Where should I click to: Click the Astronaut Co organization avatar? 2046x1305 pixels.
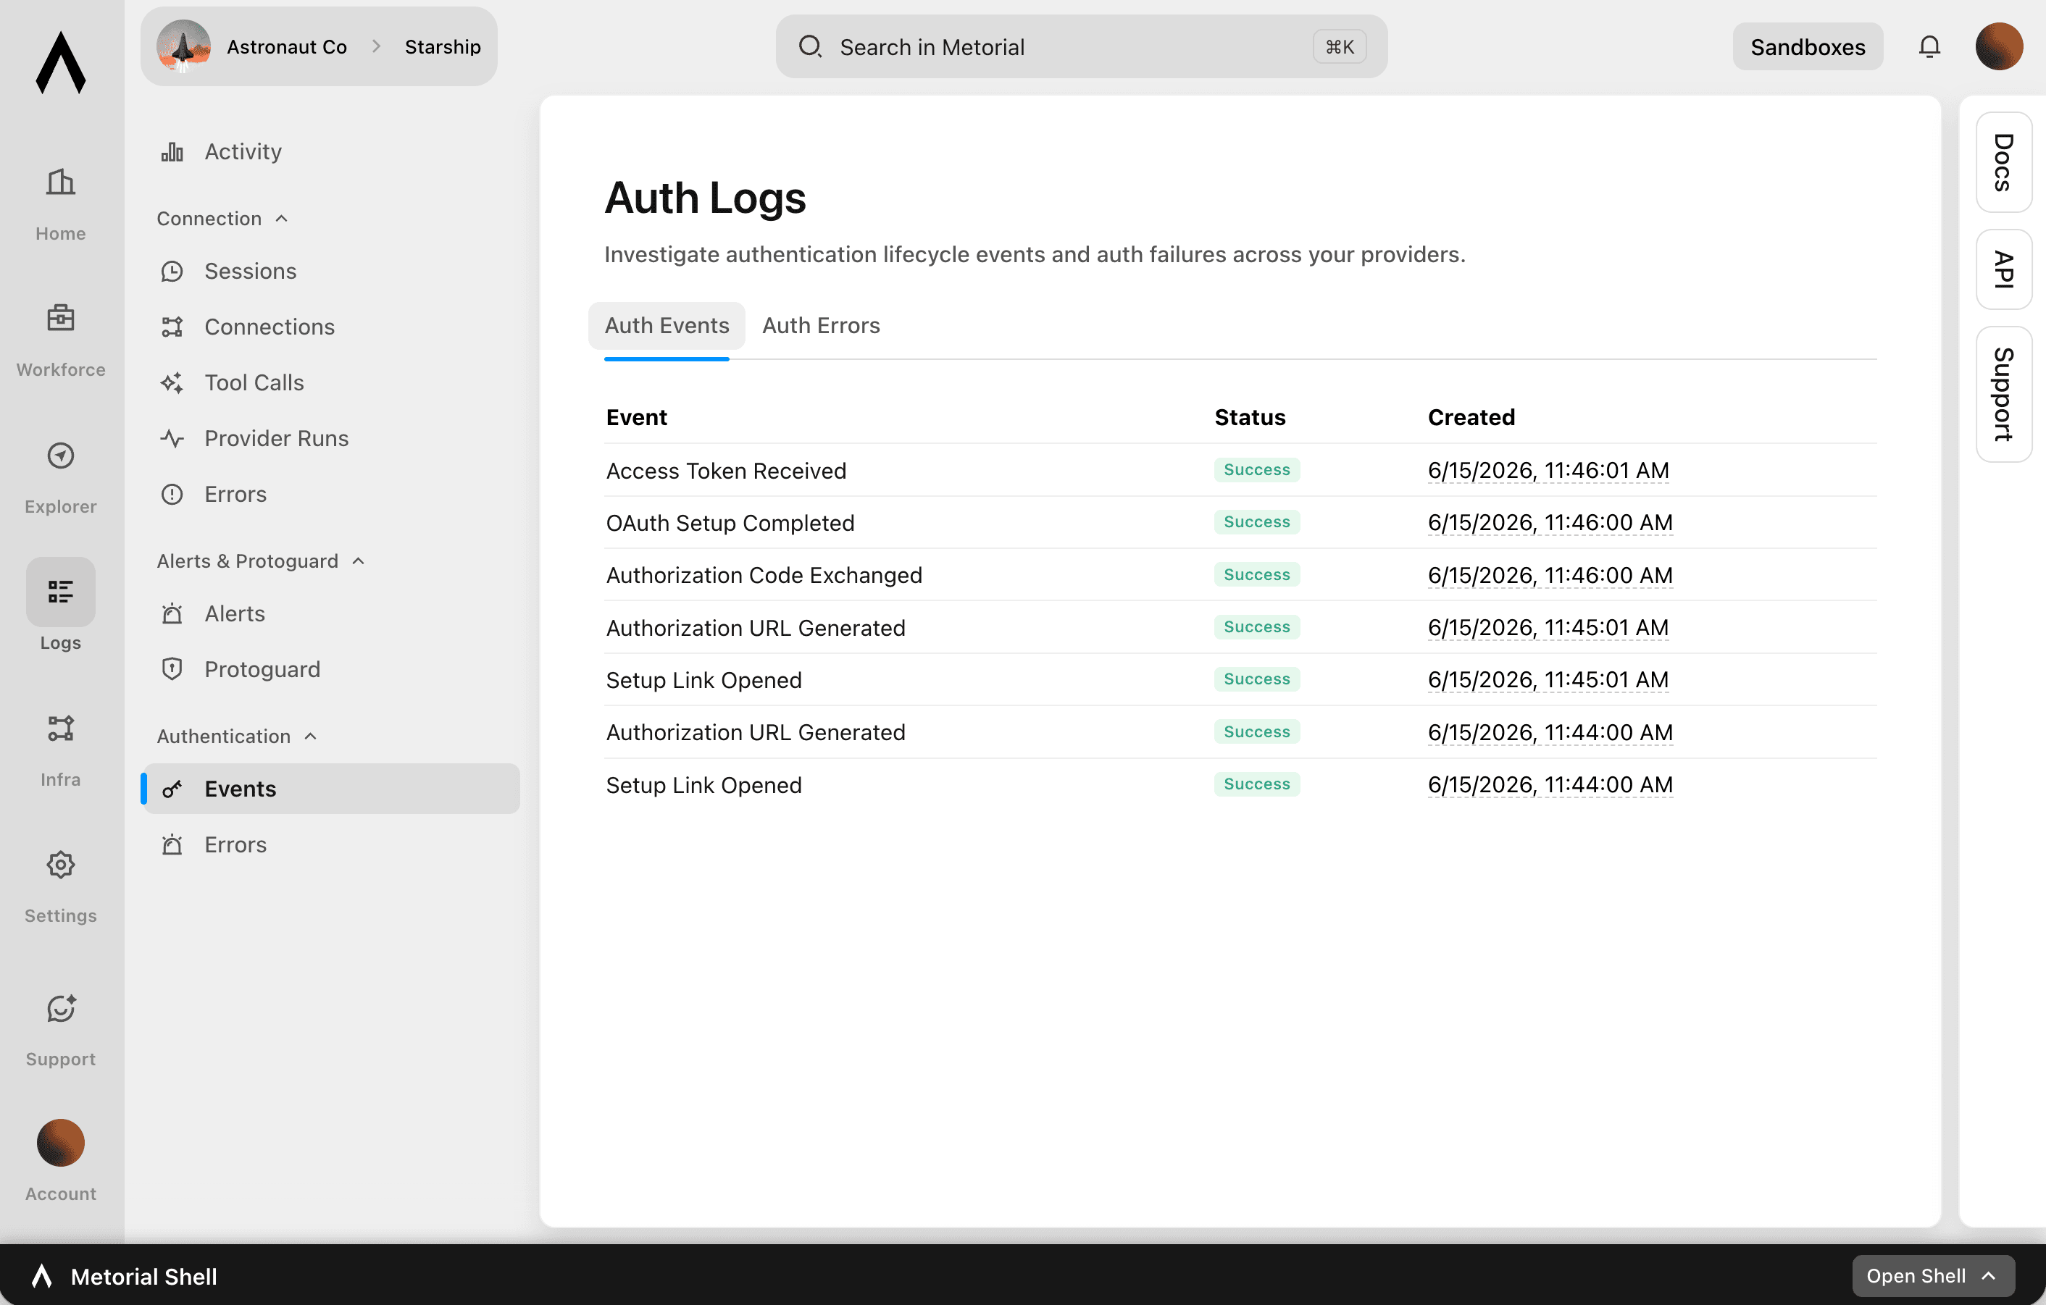point(183,46)
